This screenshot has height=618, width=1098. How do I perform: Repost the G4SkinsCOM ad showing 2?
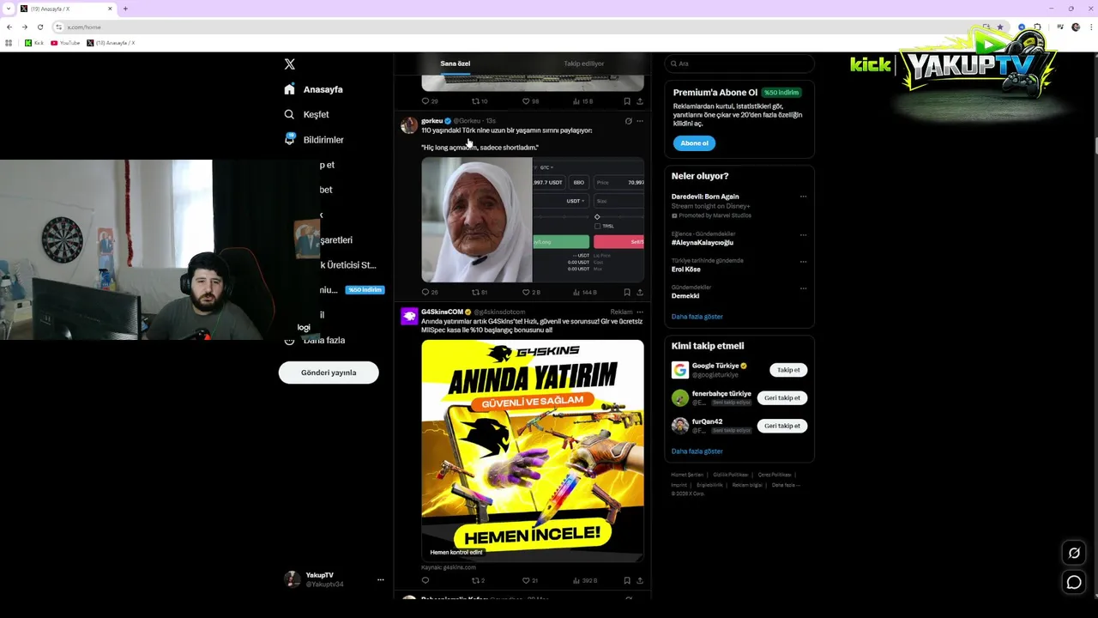point(476,580)
